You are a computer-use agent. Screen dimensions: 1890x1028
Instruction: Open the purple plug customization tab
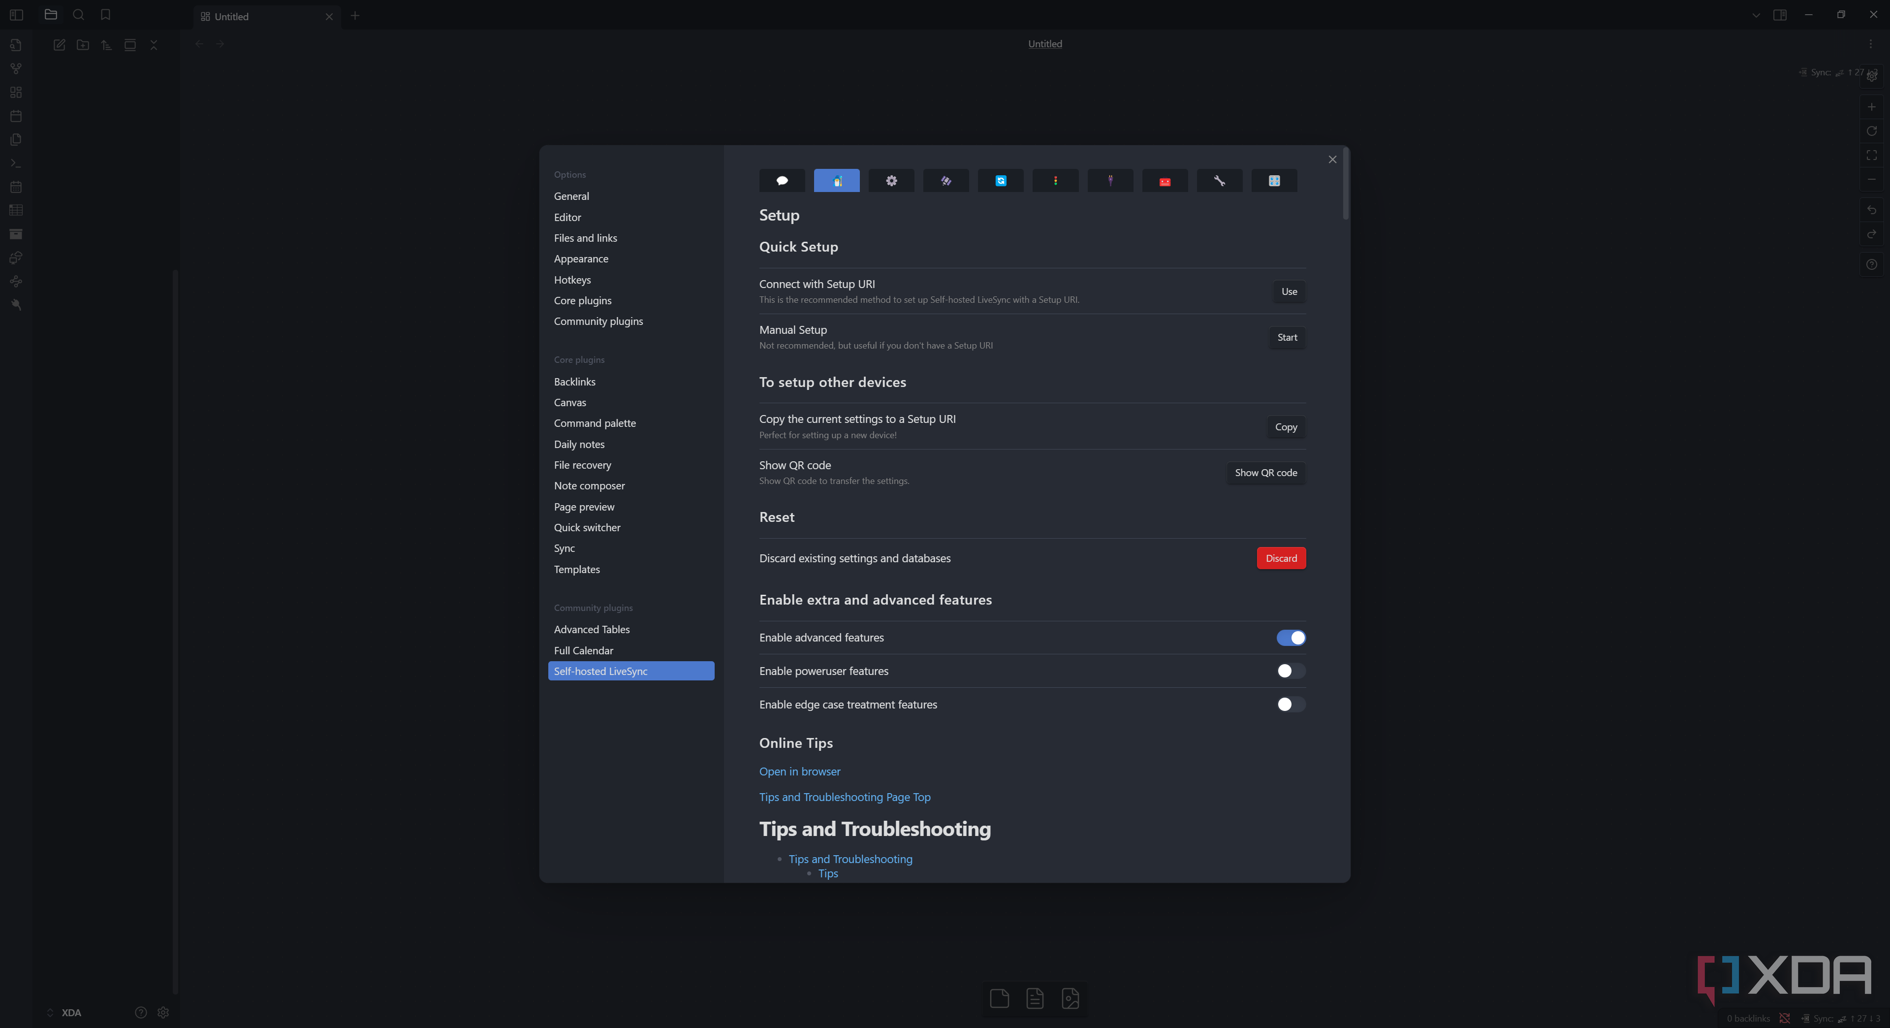(1110, 181)
